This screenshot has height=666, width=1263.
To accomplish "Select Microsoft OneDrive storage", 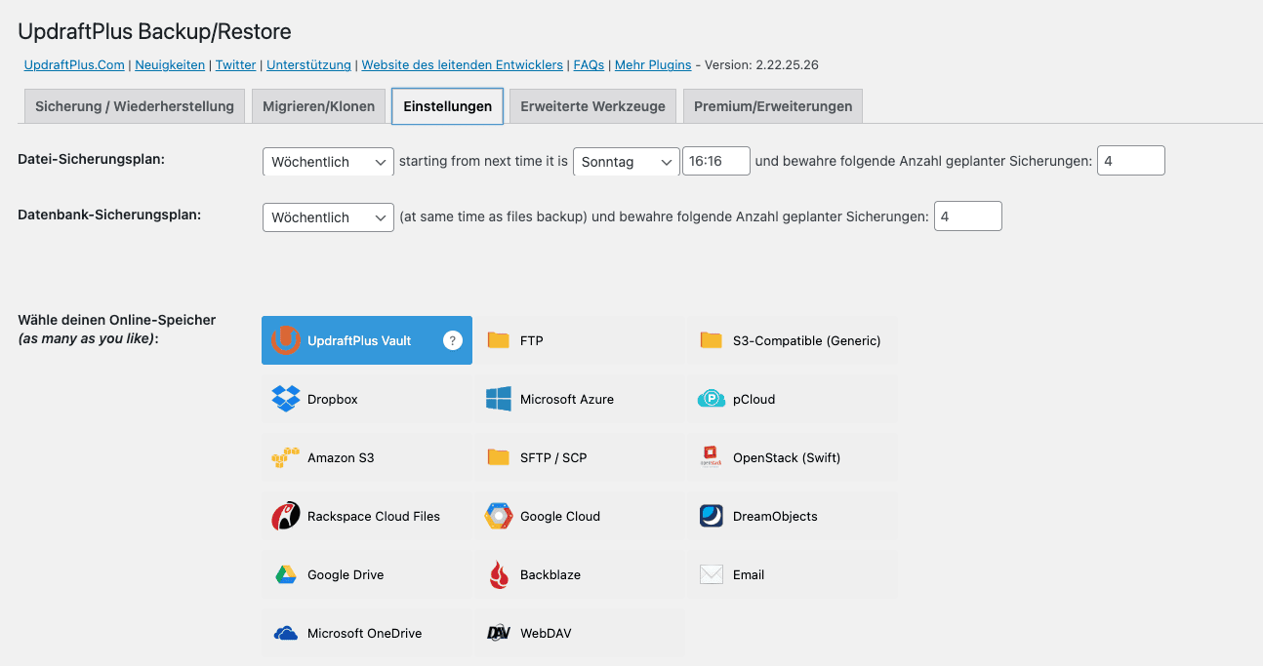I will [366, 633].
